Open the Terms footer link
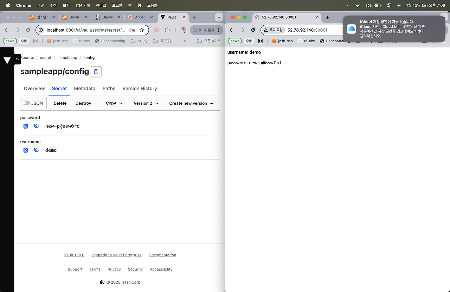The width and height of the screenshot is (450, 292). (95, 270)
